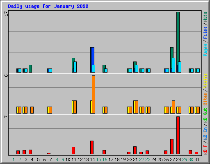Select the blue "kB In" legend label
Viewport: 210px width, 164px height.
205,133
